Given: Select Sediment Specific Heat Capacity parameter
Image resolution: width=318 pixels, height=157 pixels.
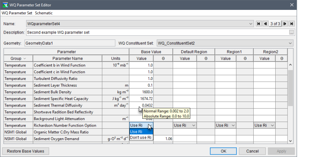Looking at the screenshot, I should pyautogui.click(x=67, y=99).
